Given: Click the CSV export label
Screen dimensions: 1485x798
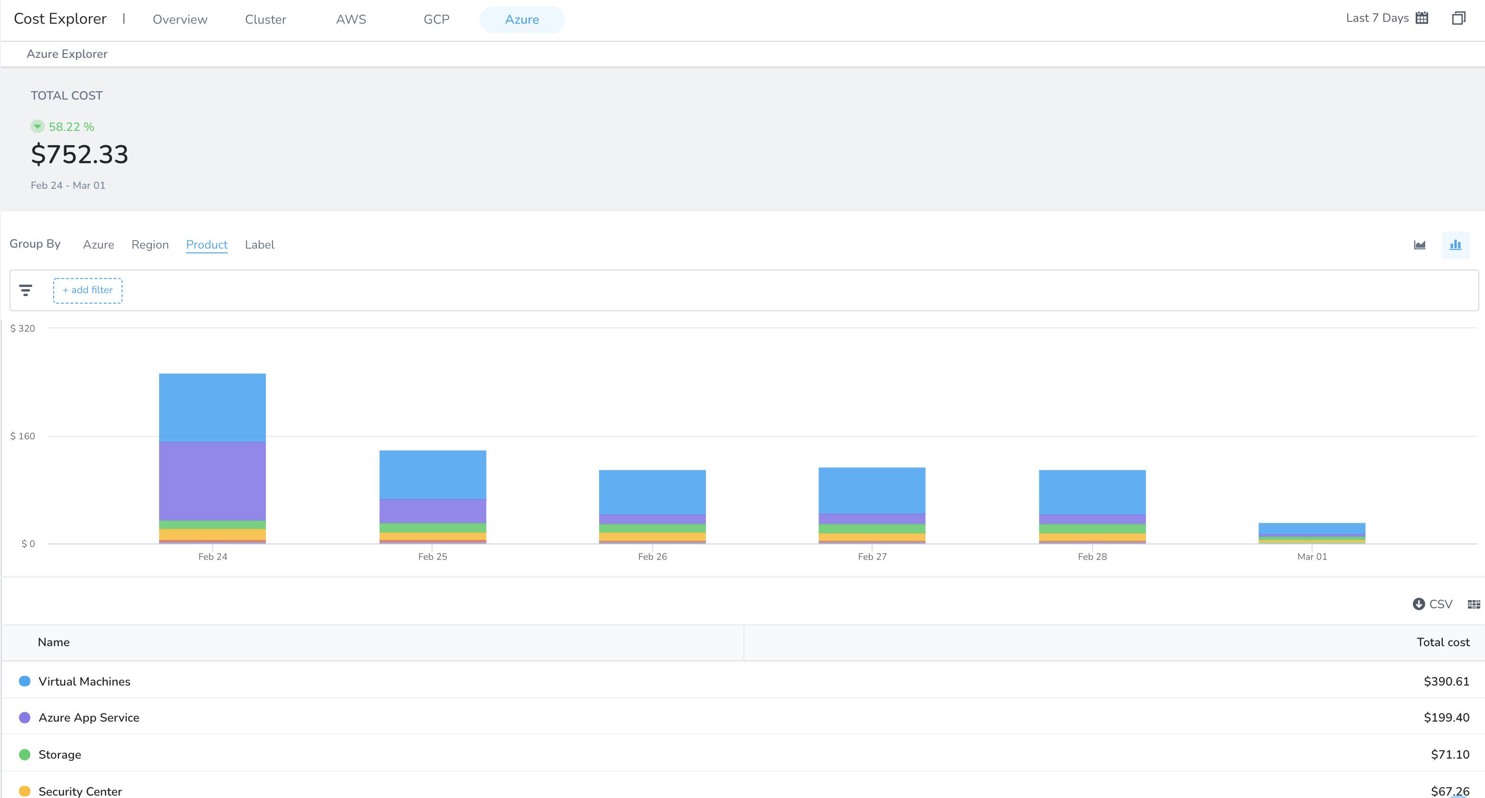Looking at the screenshot, I should [1440, 604].
